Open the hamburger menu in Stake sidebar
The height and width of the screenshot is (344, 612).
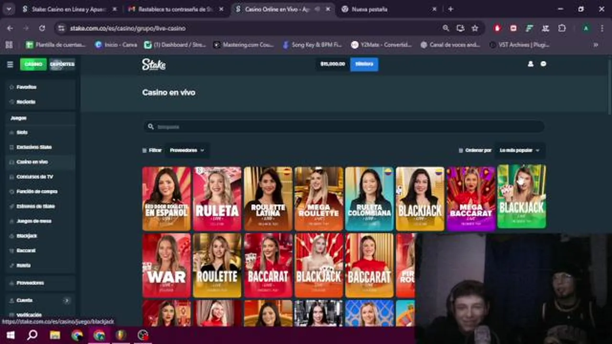tap(10, 64)
